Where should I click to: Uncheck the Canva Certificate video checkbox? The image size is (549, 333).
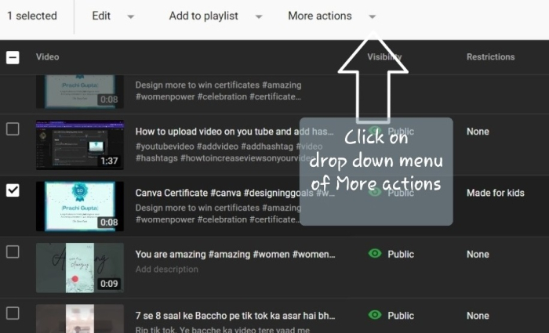[x=13, y=190]
